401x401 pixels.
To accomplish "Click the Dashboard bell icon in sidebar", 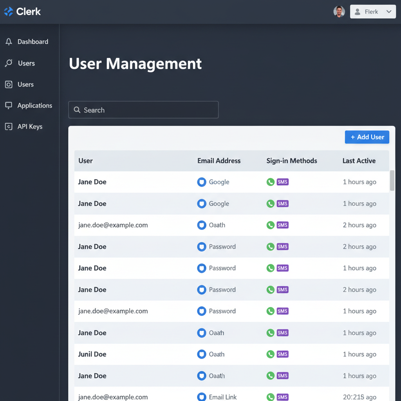I will [x=9, y=42].
